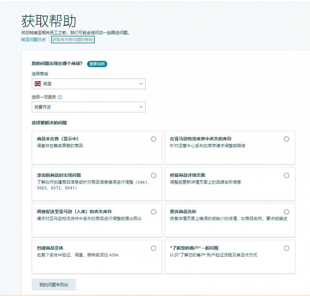Screen dimensions: 310x296
Task: Click the 修复商品详情页面 card title
Action: 187,175
